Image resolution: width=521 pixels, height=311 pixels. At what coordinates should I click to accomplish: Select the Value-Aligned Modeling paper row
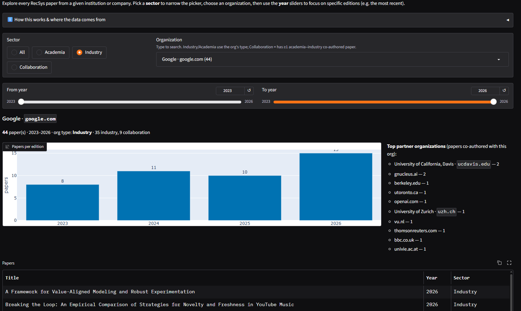pyautogui.click(x=256, y=292)
